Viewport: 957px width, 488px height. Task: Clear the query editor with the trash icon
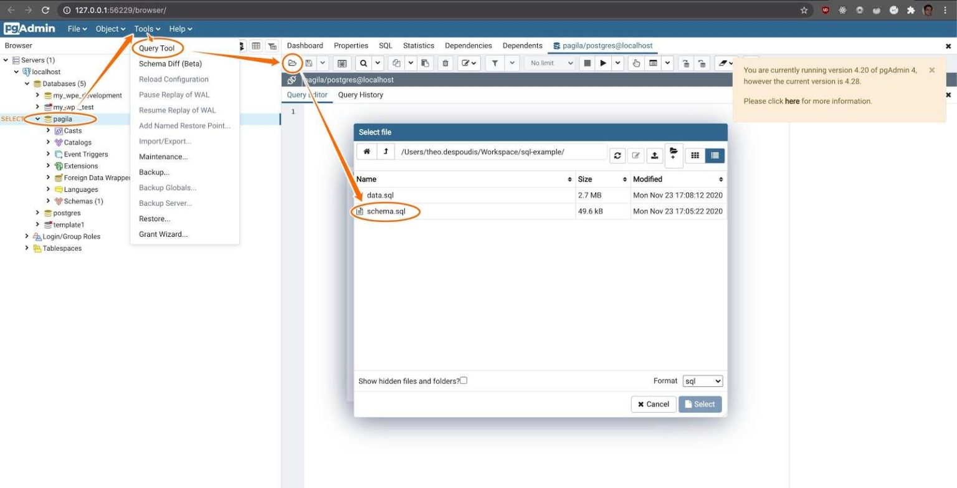[445, 63]
